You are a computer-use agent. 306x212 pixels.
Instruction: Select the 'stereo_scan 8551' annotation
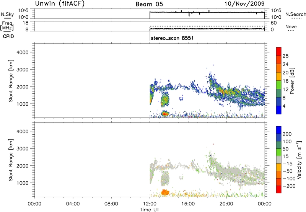point(172,38)
